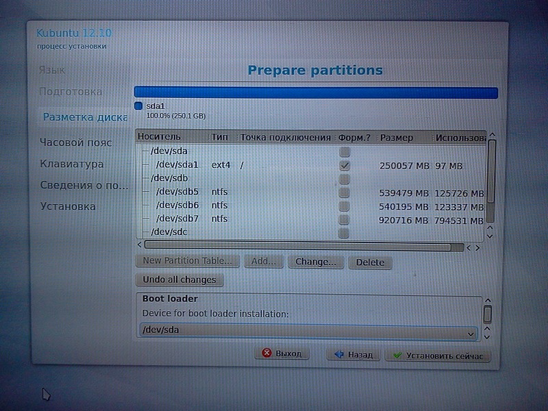The width and height of the screenshot is (548, 411).
Task: Toggle format checkbox for /dev/sdb6
Action: tap(345, 206)
